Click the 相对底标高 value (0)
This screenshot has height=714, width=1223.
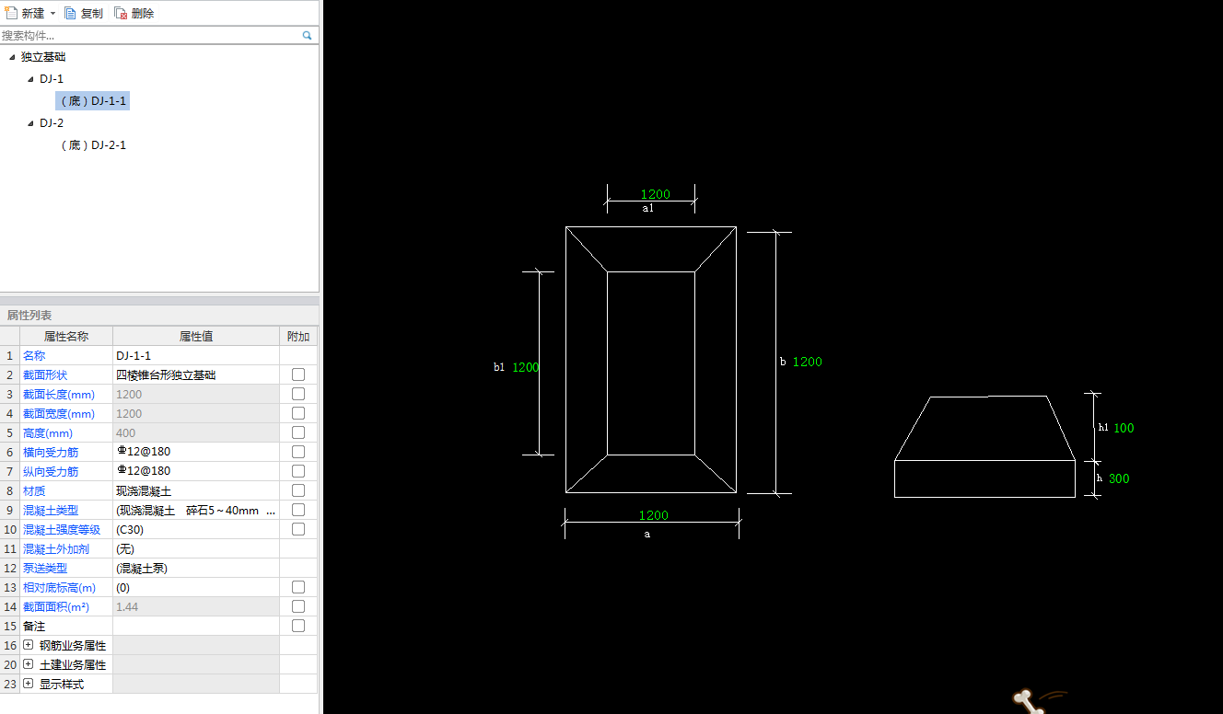coord(196,587)
